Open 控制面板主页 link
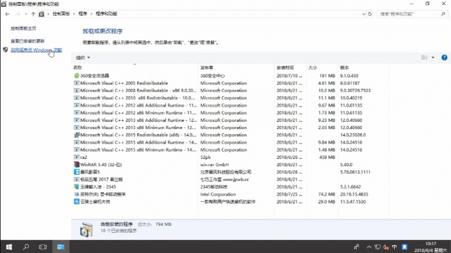451x253 pixels. [23, 28]
